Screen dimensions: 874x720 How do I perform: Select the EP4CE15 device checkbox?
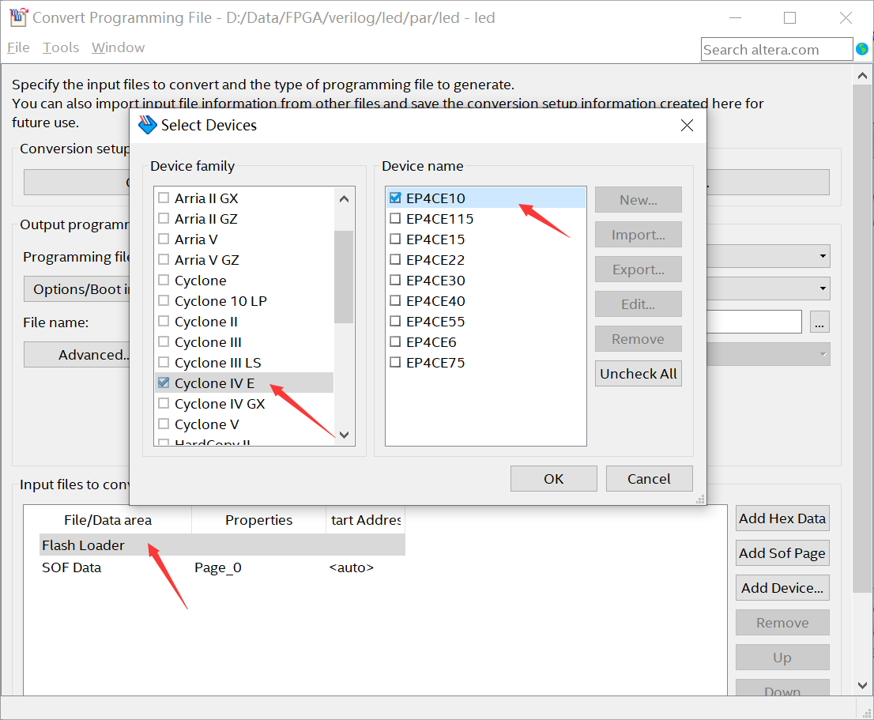click(395, 239)
